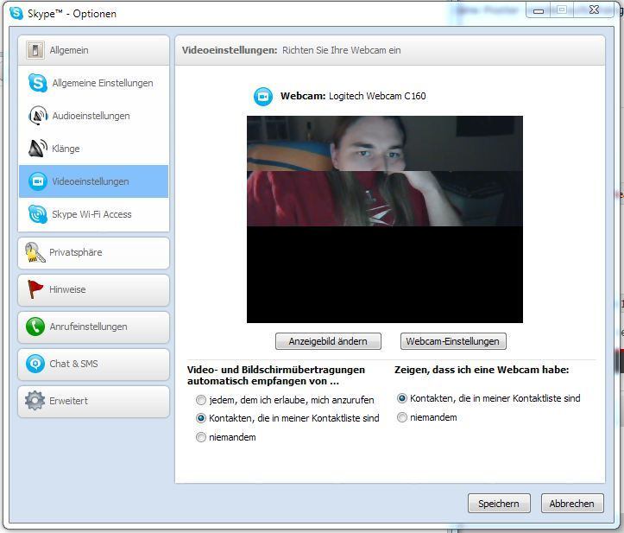Close the Skype Optionen window
624x533 pixels.
coord(595,10)
